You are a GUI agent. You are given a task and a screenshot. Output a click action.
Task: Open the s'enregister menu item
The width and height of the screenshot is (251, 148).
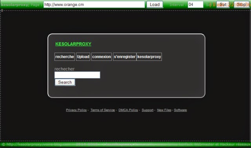[x=125, y=57]
